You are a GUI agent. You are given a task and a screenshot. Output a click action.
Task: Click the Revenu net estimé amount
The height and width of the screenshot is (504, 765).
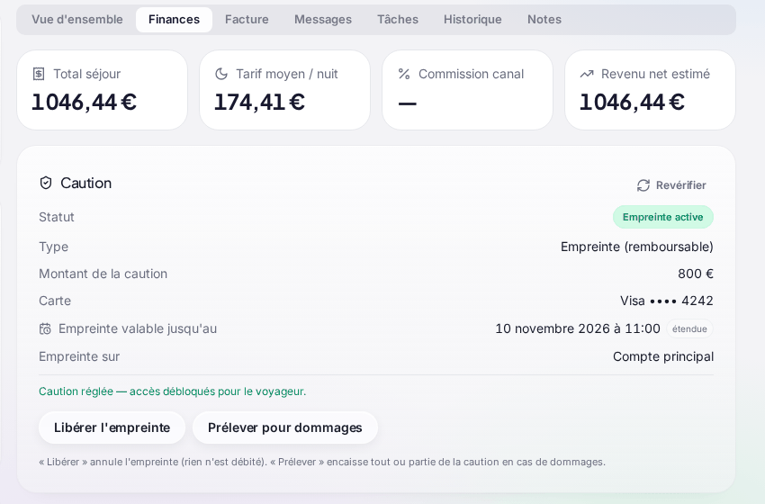coord(632,103)
